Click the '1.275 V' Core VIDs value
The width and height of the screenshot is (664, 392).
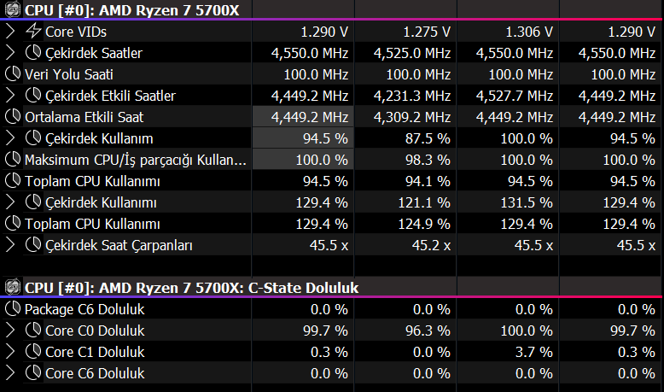pos(427,32)
